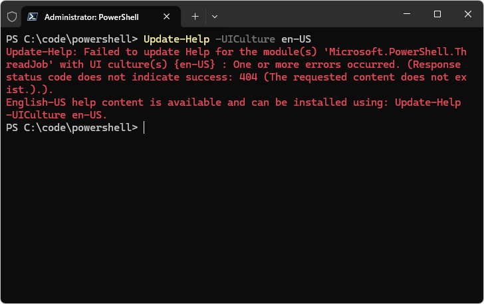Expand the new tab profile dropdown chevron

click(x=214, y=15)
